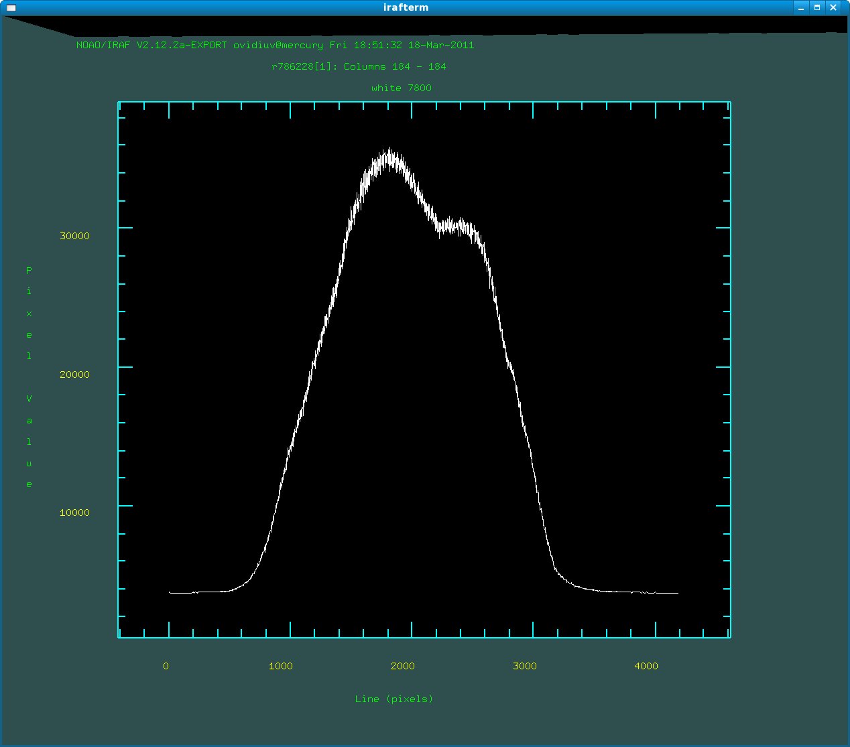This screenshot has width=850, height=747.
Task: Select the r786228[1] Columns 184 label
Action: (x=359, y=67)
